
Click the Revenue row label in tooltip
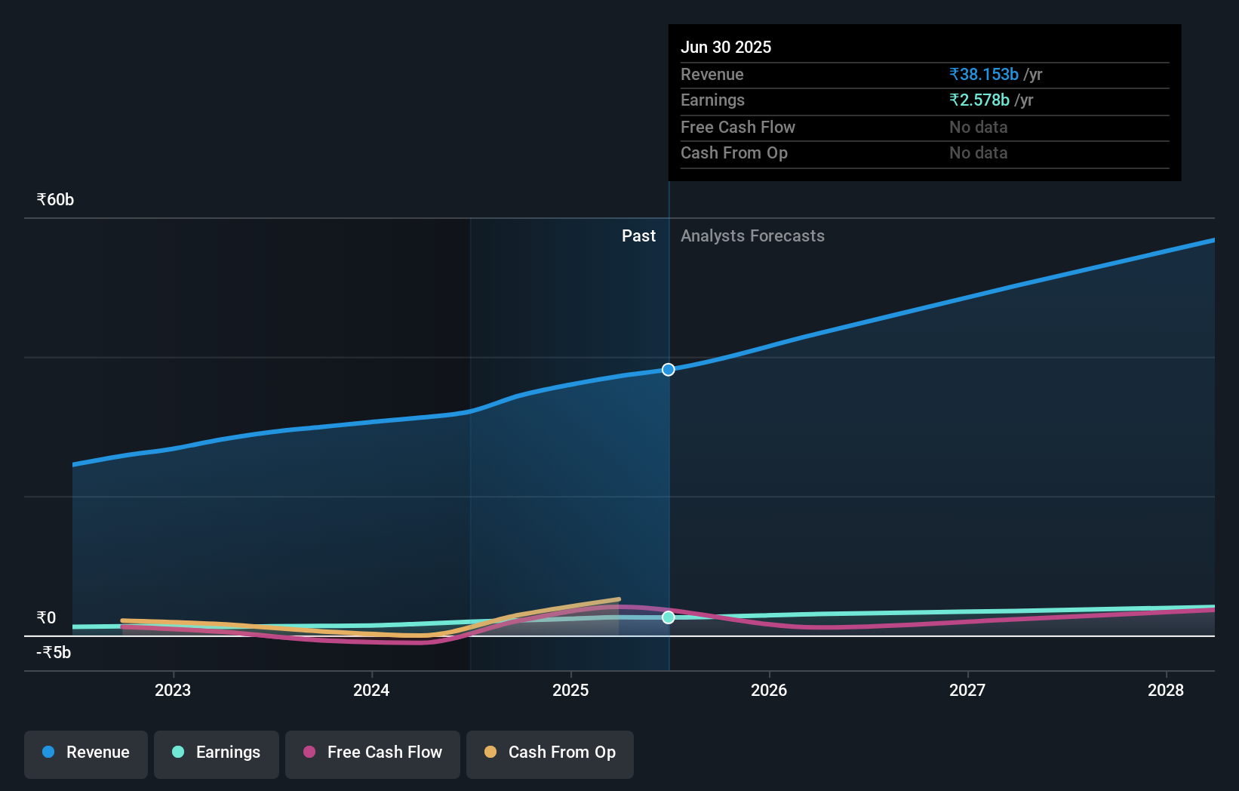[712, 75]
